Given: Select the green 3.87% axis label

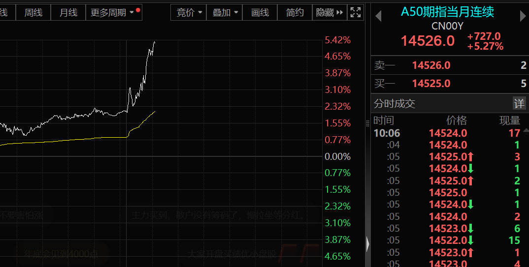Looking at the screenshot, I should 338,240.
